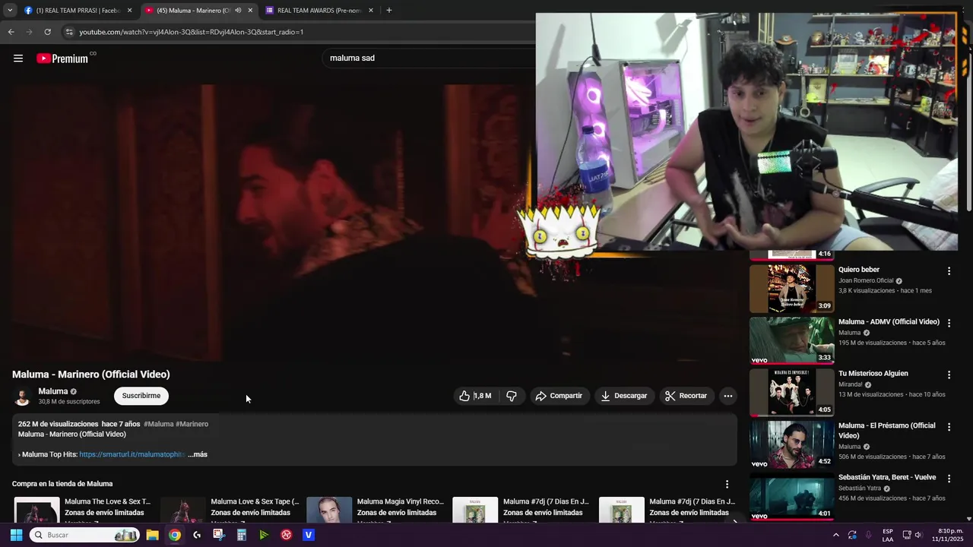This screenshot has height=547, width=973.
Task: Click the Recortar clip button
Action: click(686, 396)
